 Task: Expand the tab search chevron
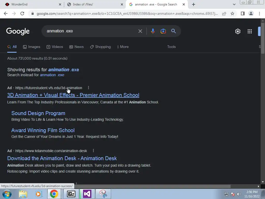tap(234, 4)
